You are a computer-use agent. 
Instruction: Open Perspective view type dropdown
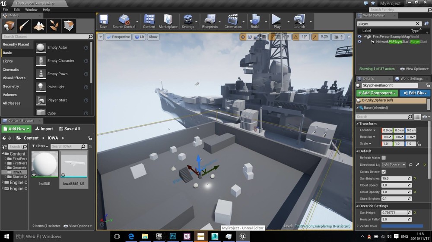[x=118, y=37]
